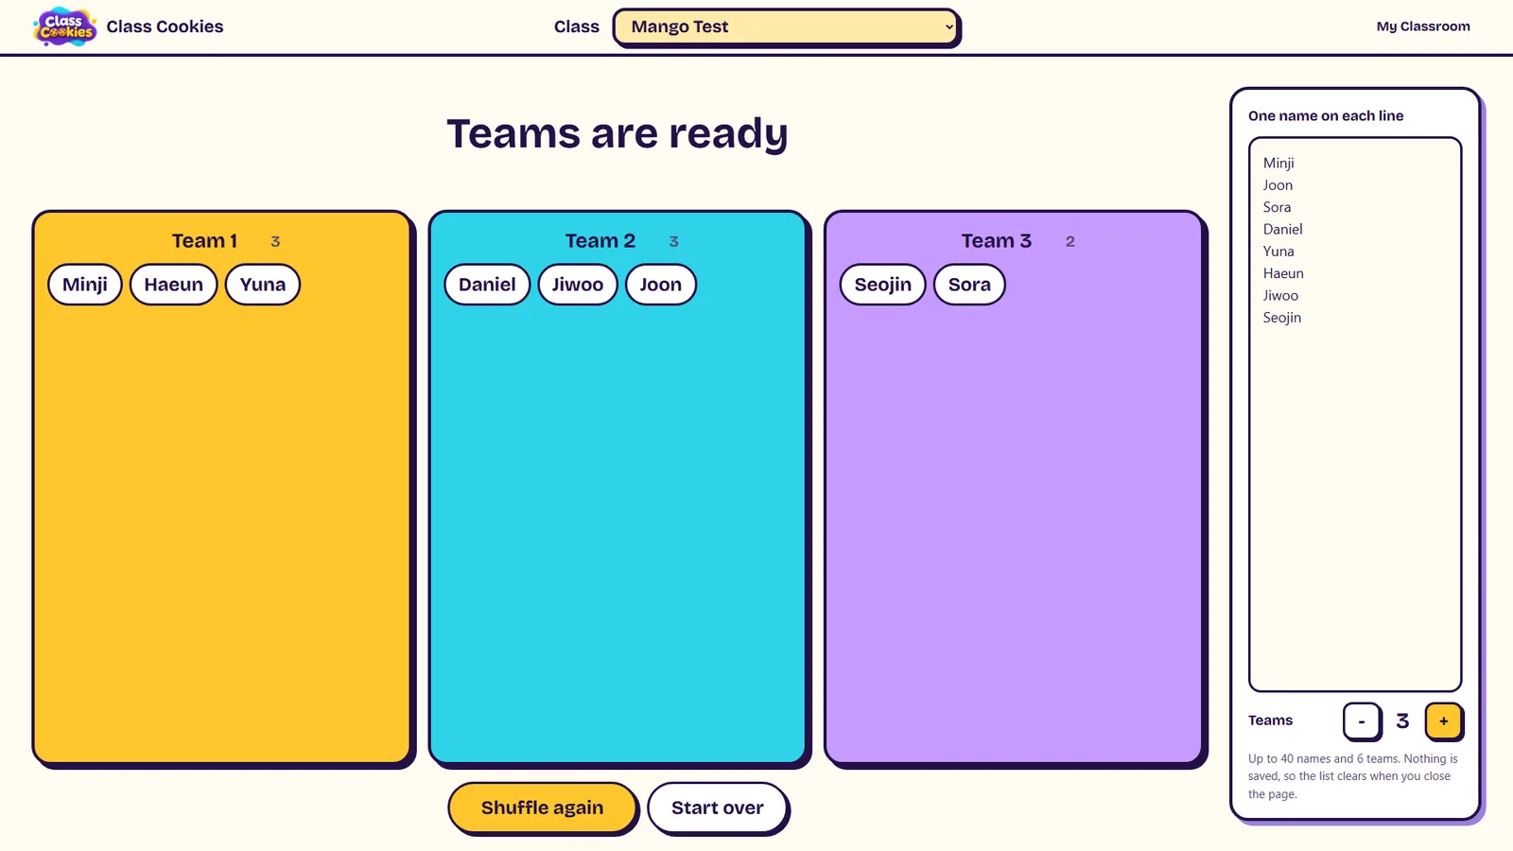Select the Joon chip in Team 2
This screenshot has height=851, width=1513.
661,285
